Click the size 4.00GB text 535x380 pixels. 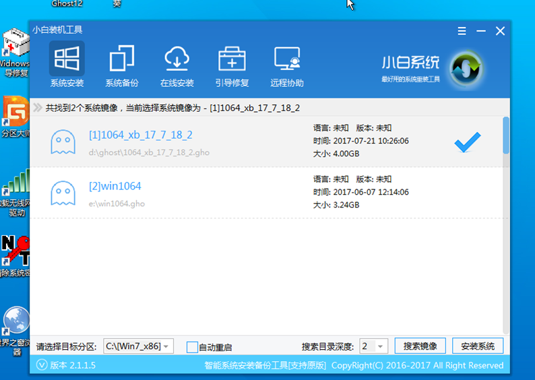[346, 154]
